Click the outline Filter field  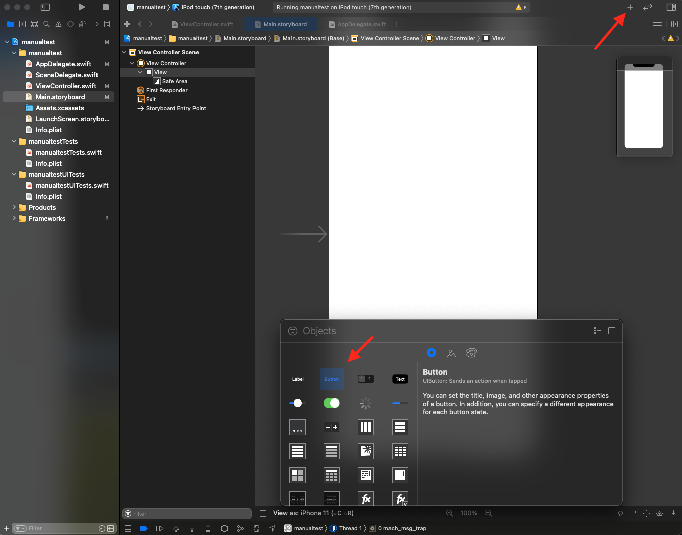pos(187,514)
